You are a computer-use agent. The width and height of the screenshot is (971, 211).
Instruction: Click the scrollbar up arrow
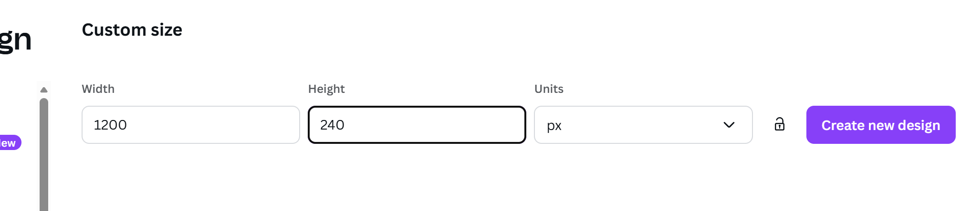click(x=44, y=90)
